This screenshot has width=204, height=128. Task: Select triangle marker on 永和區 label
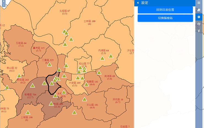[x=64, y=92]
